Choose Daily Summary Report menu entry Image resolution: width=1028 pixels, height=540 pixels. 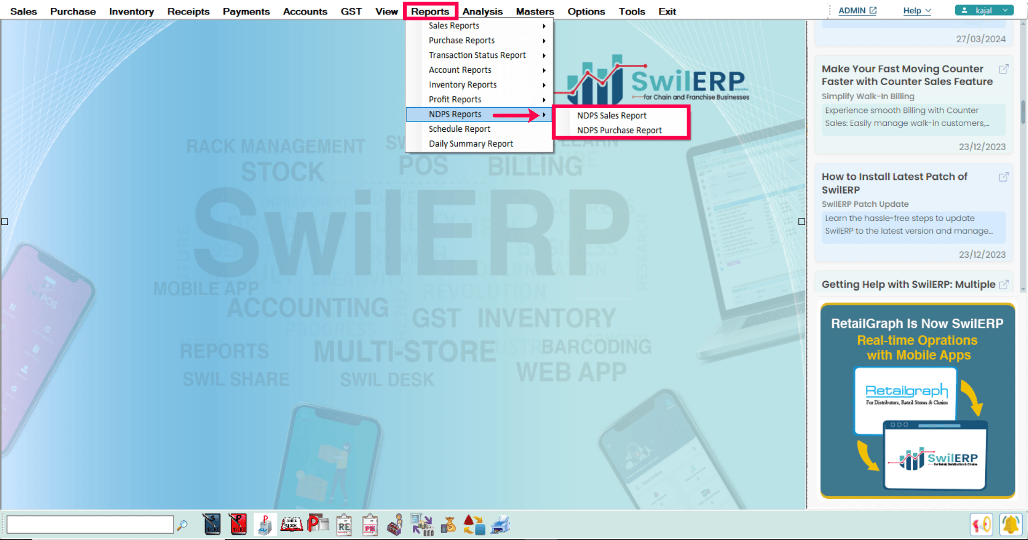pyautogui.click(x=471, y=144)
